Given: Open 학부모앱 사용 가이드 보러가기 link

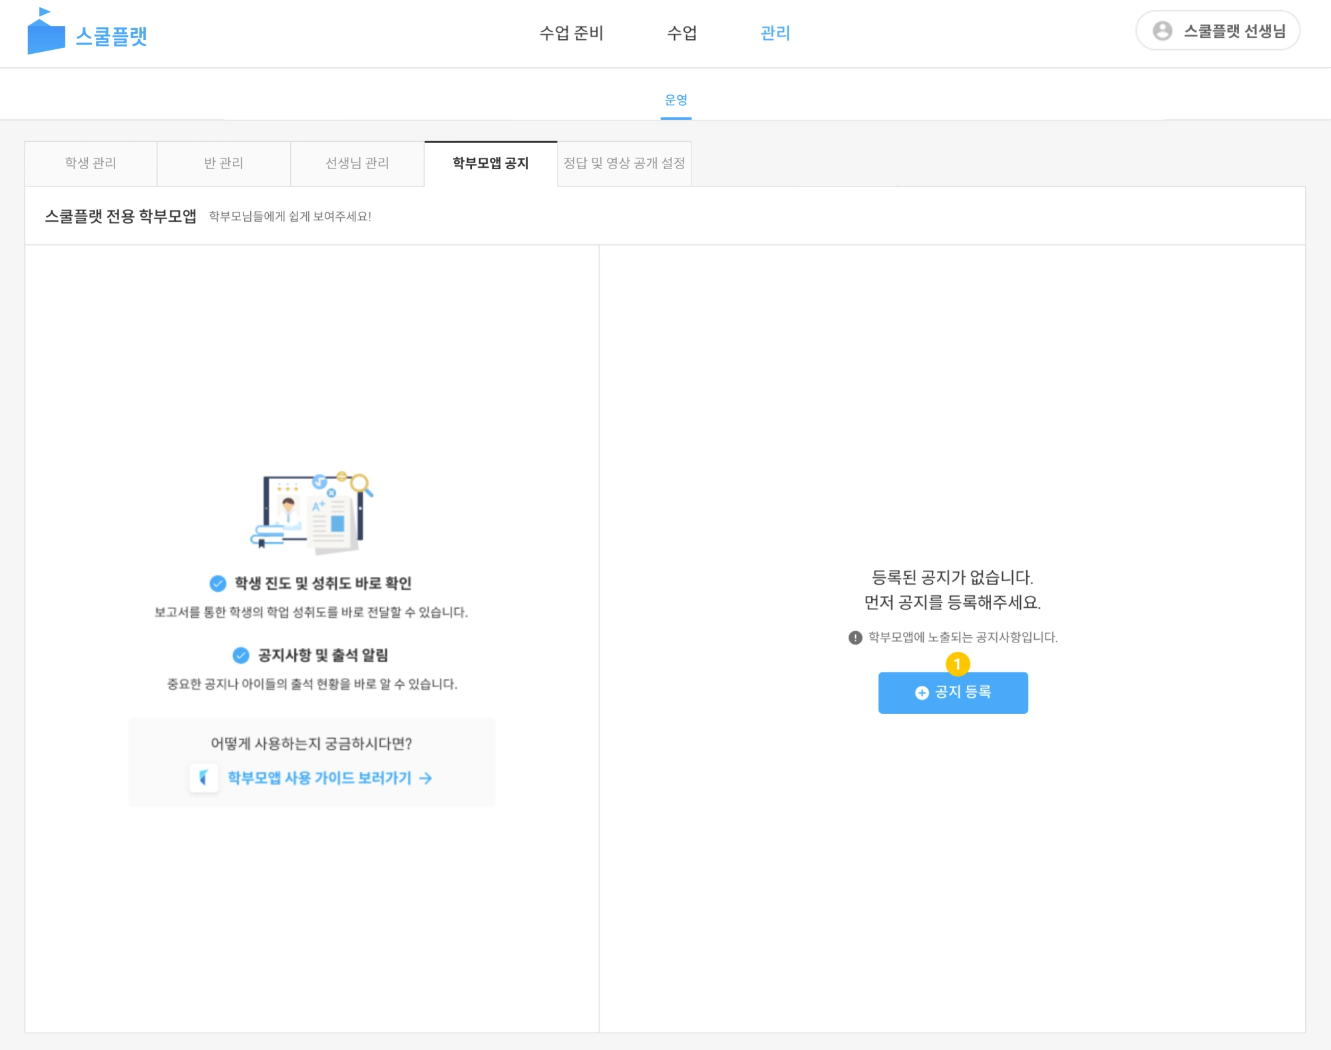Looking at the screenshot, I should [319, 778].
